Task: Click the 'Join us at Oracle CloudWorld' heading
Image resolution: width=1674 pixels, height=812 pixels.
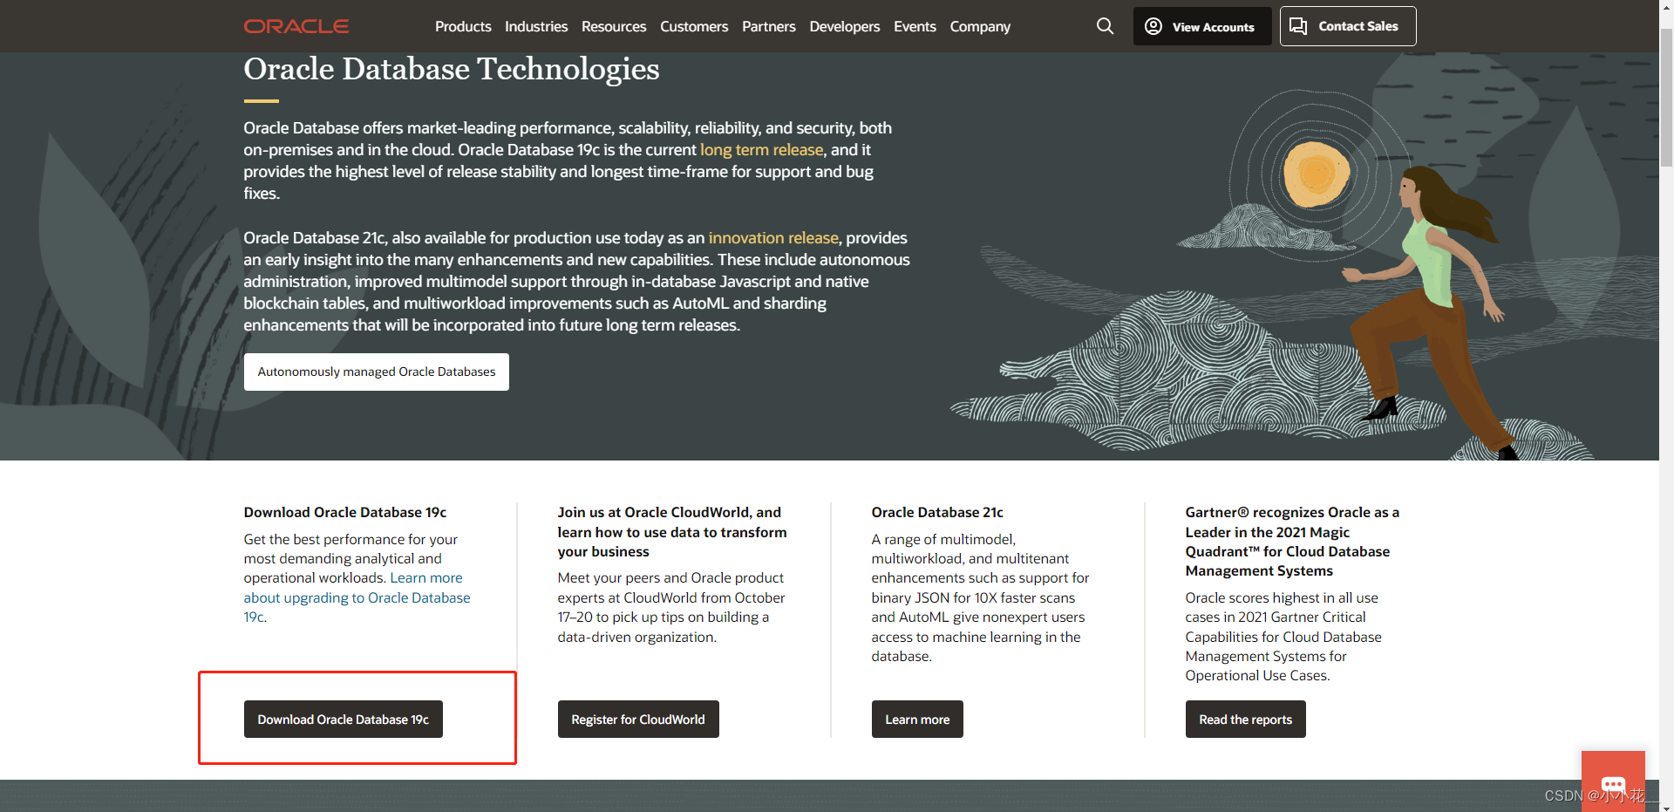Action: (x=672, y=532)
